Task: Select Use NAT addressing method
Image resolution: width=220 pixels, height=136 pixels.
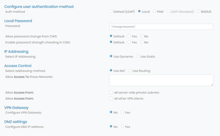Action: tap(111, 71)
